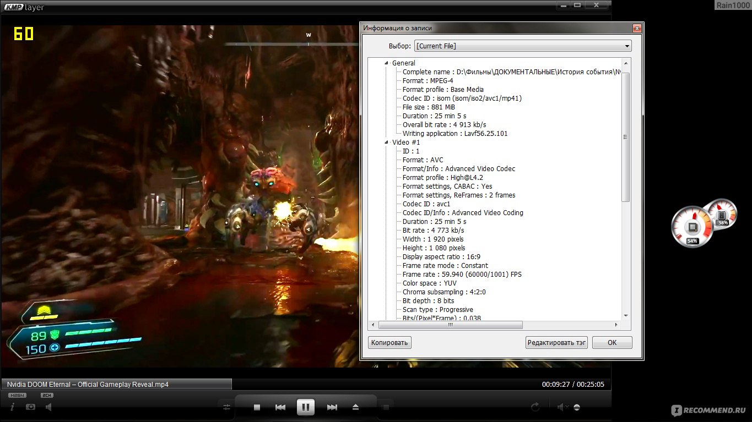This screenshot has width=752, height=422.
Task: Click the CPU usage gauge gadget showing 54%
Action: coord(692,227)
